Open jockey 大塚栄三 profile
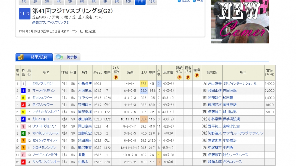This screenshot has width=296, height=166. 85,91
